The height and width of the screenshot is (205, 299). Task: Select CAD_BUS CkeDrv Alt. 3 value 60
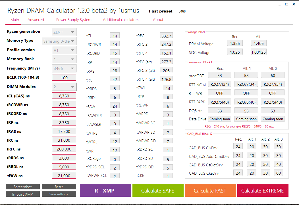(x=279, y=173)
